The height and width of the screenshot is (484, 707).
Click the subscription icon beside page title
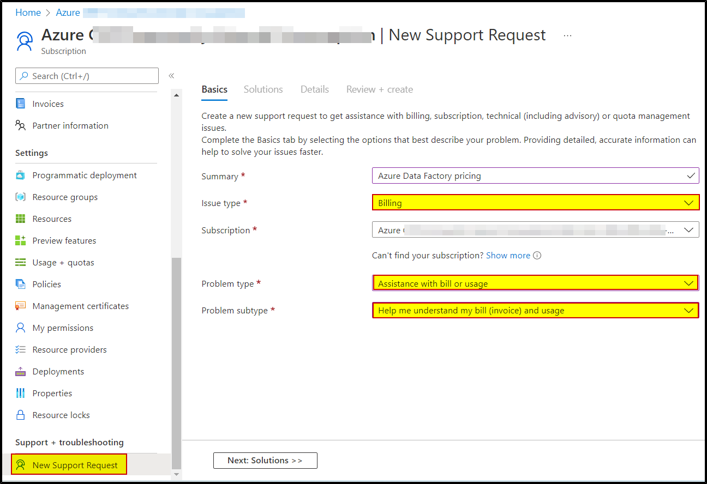[25, 41]
